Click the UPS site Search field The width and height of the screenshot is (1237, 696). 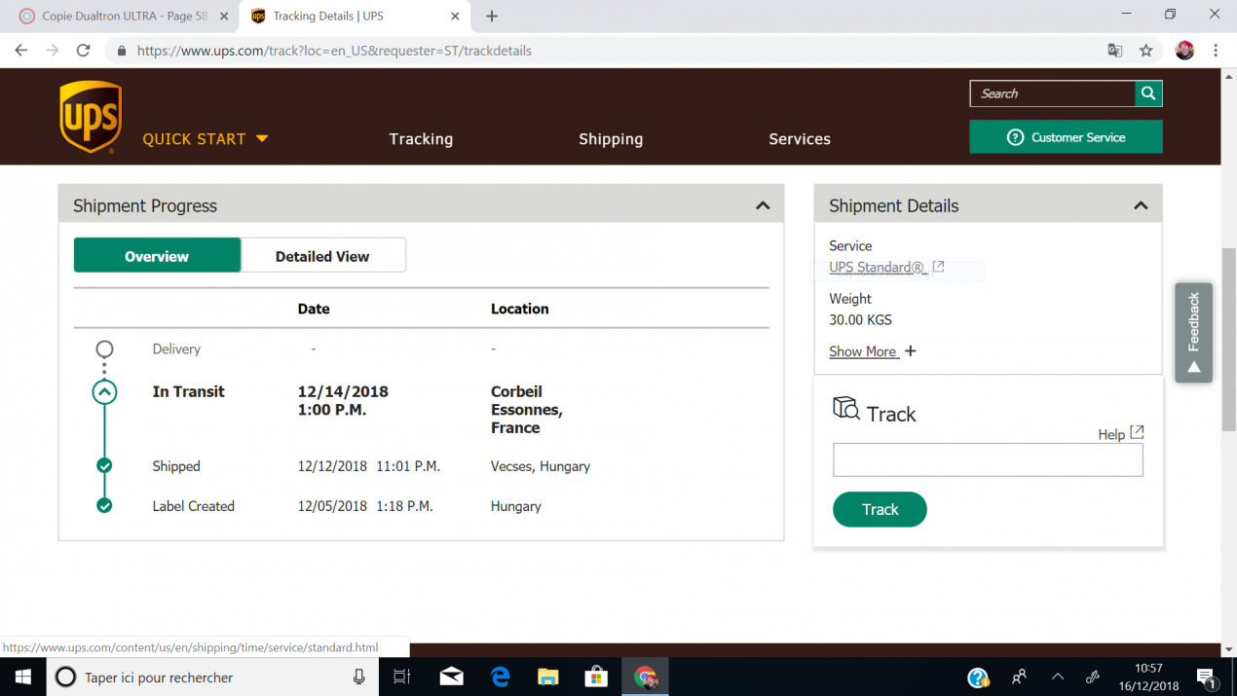pyautogui.click(x=1053, y=93)
